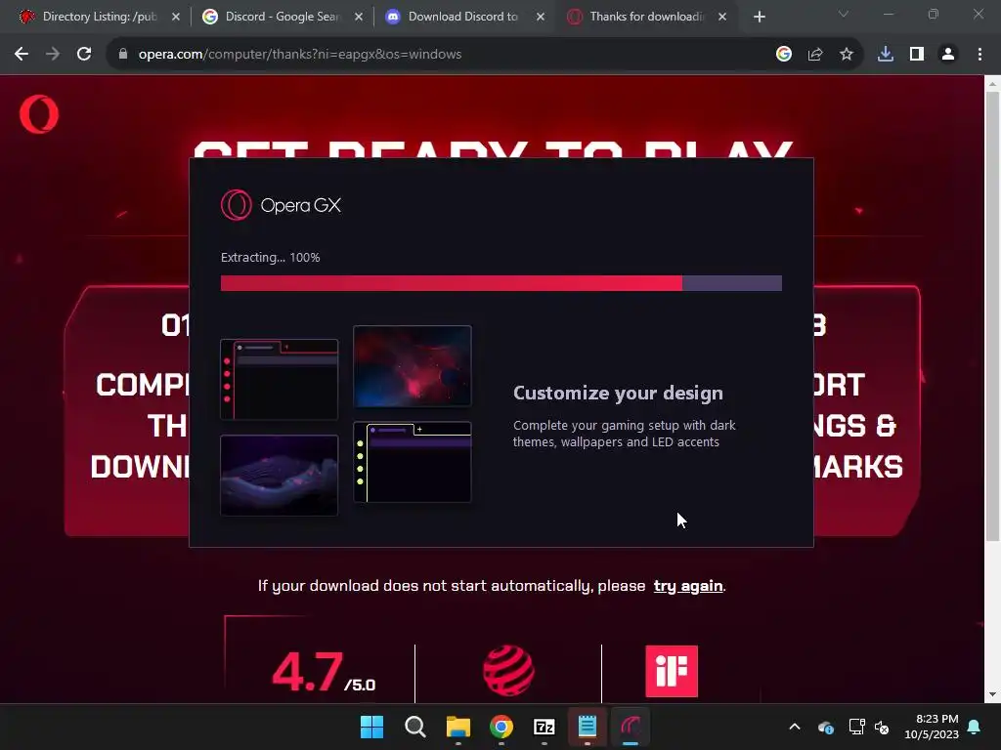Open Opera GX installer taskbar icon

631,727
